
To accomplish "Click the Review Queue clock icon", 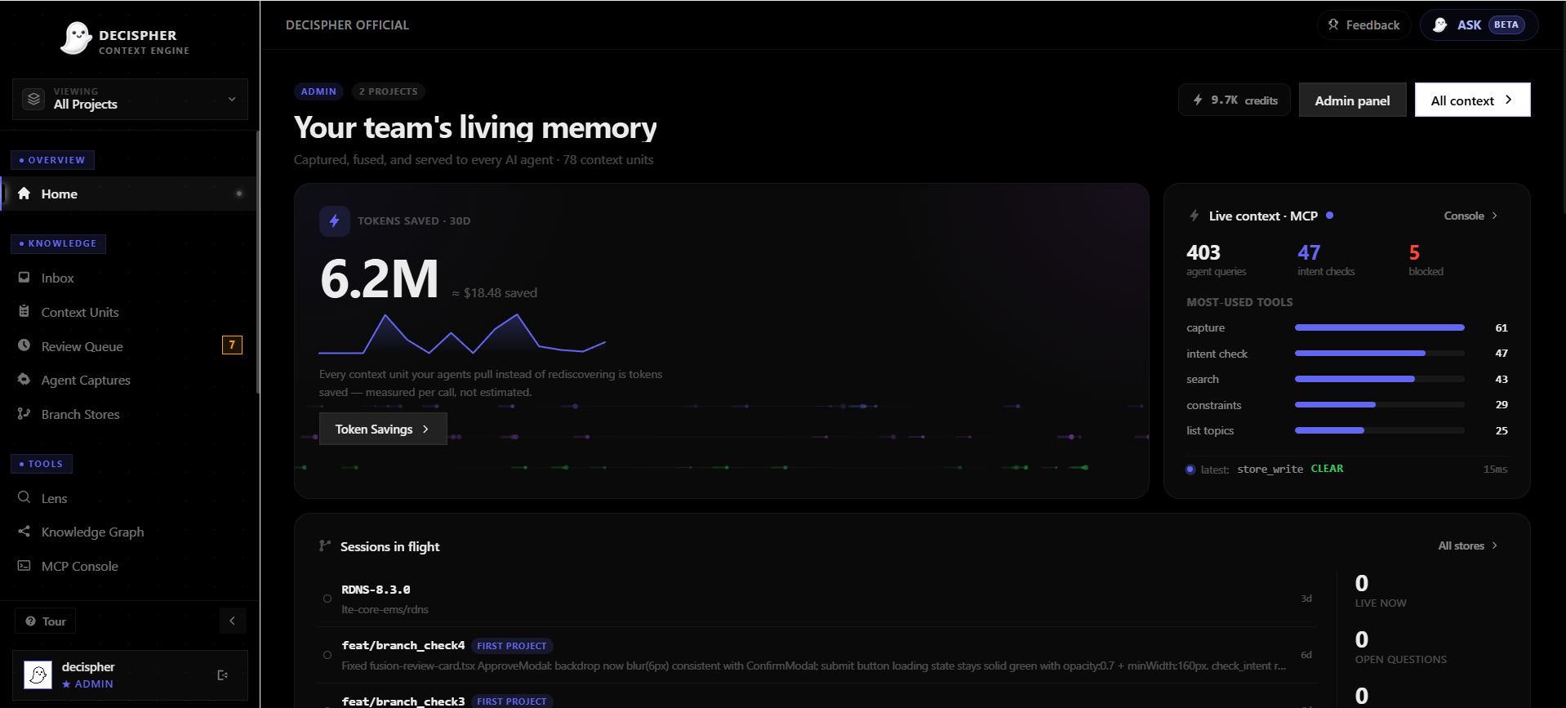I will (x=24, y=345).
